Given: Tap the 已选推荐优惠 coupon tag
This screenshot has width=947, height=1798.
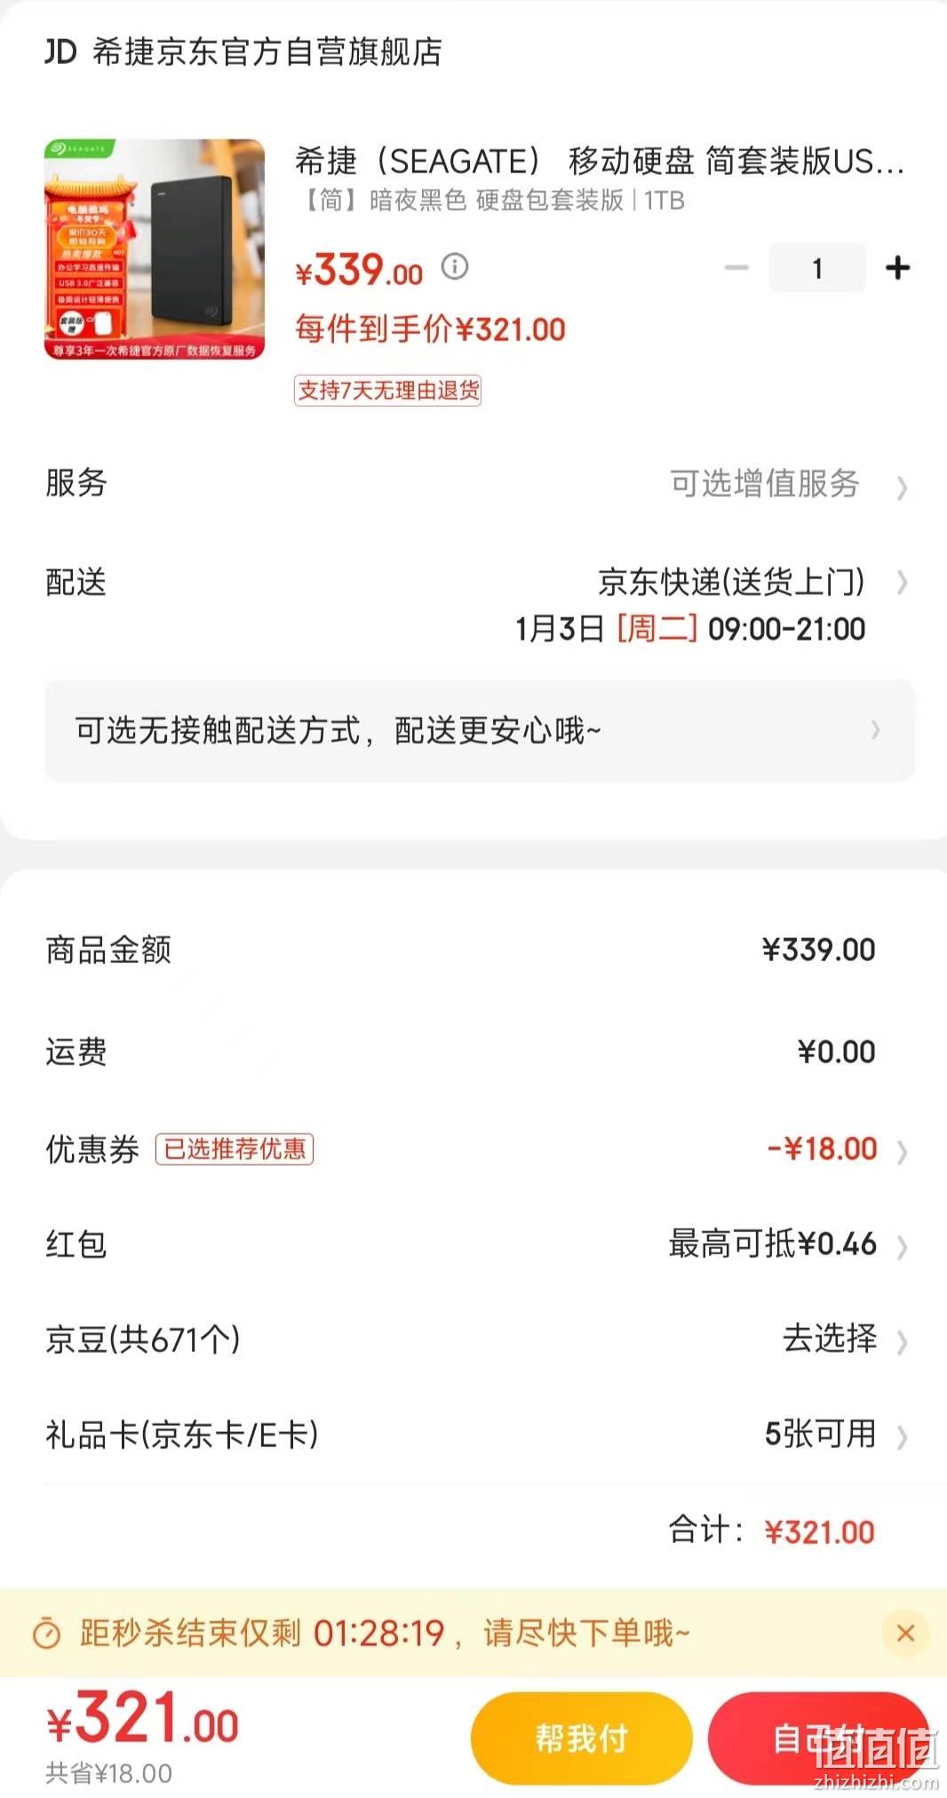Looking at the screenshot, I should click(235, 1149).
